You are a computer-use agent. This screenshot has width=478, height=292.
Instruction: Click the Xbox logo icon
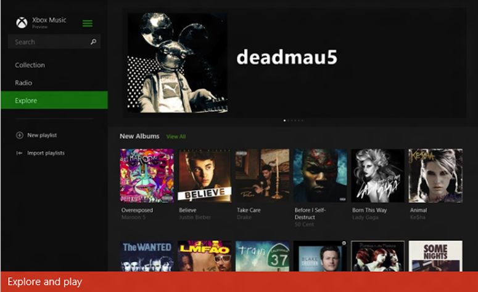[x=22, y=23]
